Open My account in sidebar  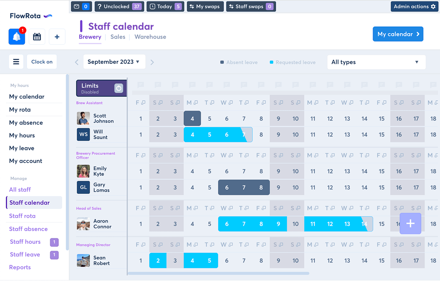26,161
